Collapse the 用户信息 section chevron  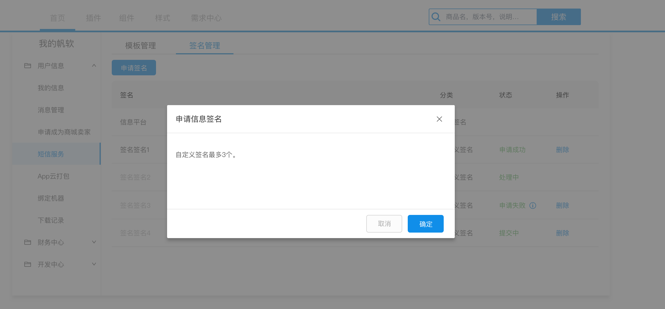[94, 66]
